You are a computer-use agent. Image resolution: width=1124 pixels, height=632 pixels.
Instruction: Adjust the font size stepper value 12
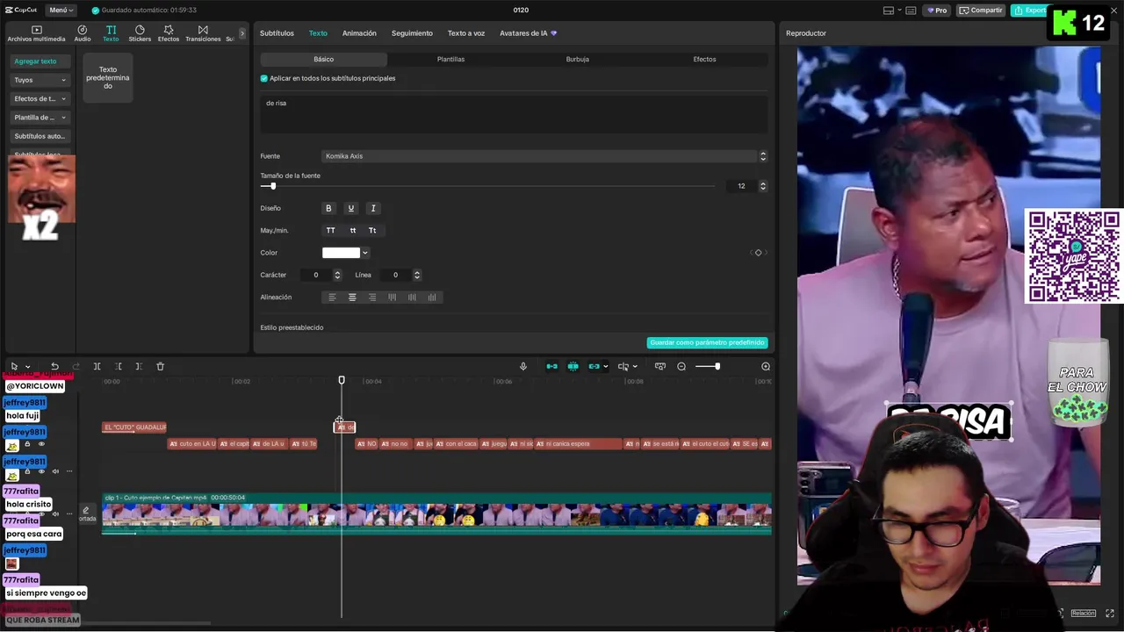(x=762, y=186)
